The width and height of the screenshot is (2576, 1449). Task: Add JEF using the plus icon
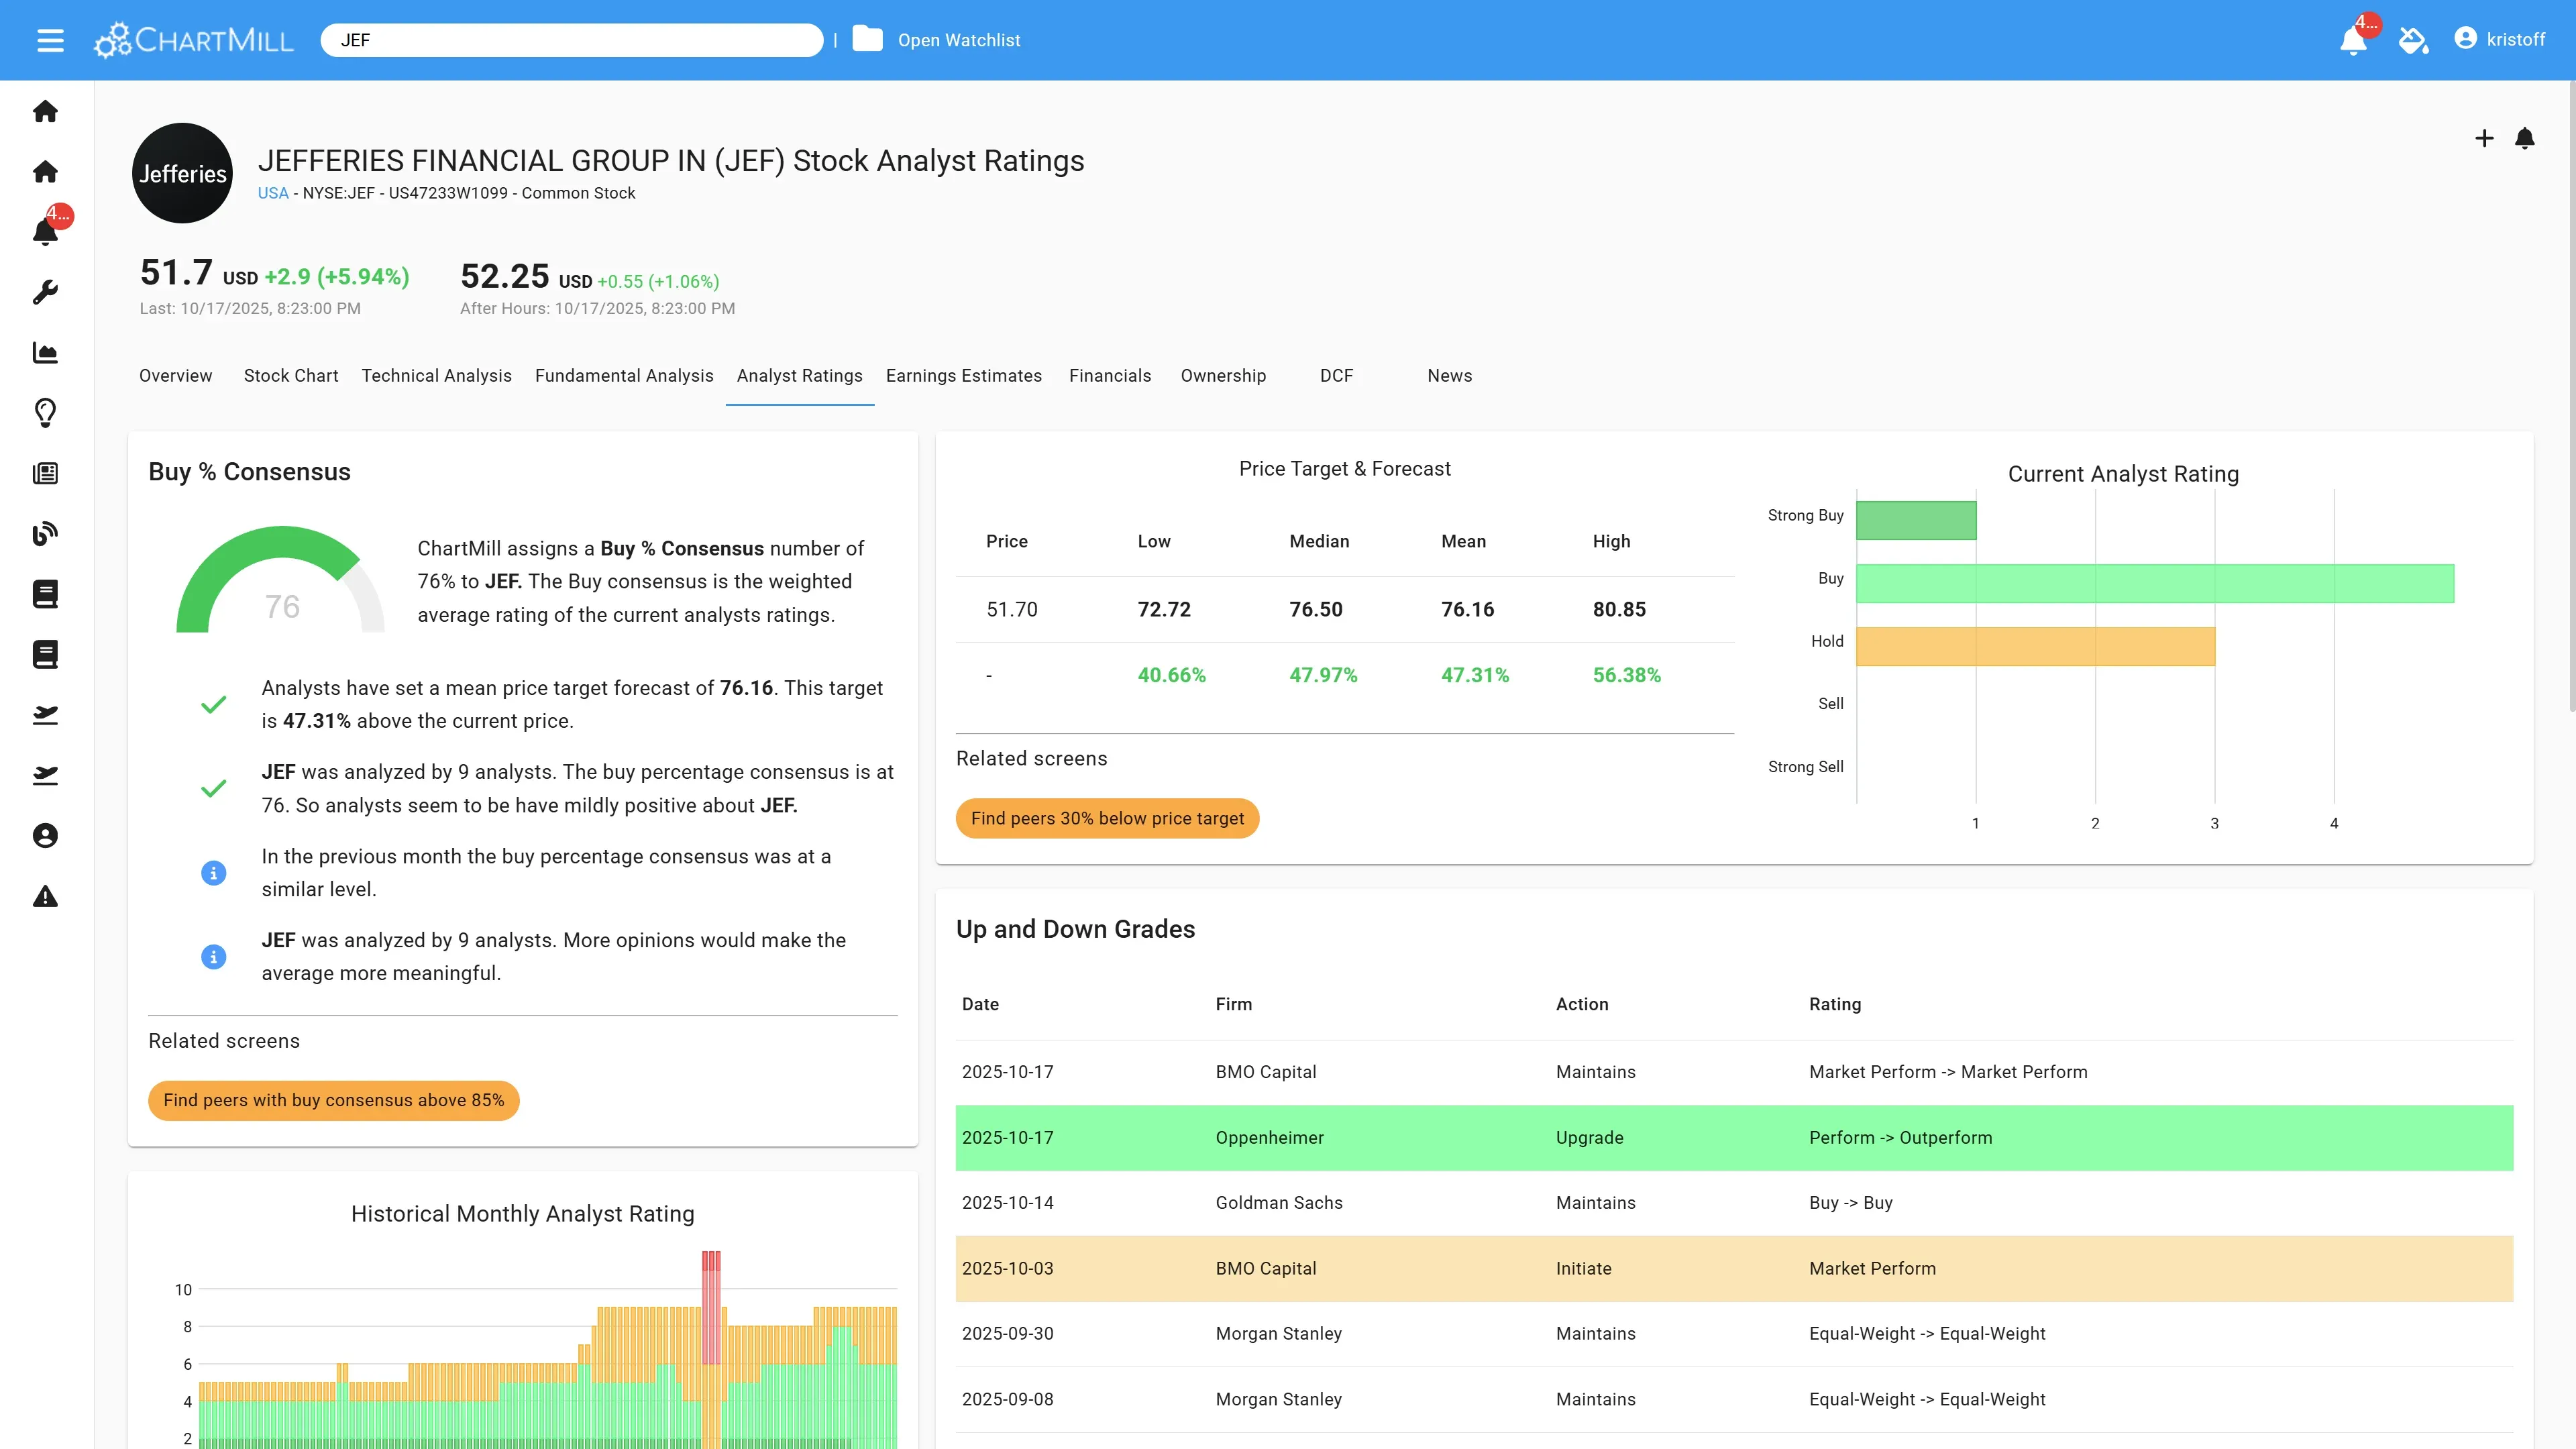point(2484,138)
